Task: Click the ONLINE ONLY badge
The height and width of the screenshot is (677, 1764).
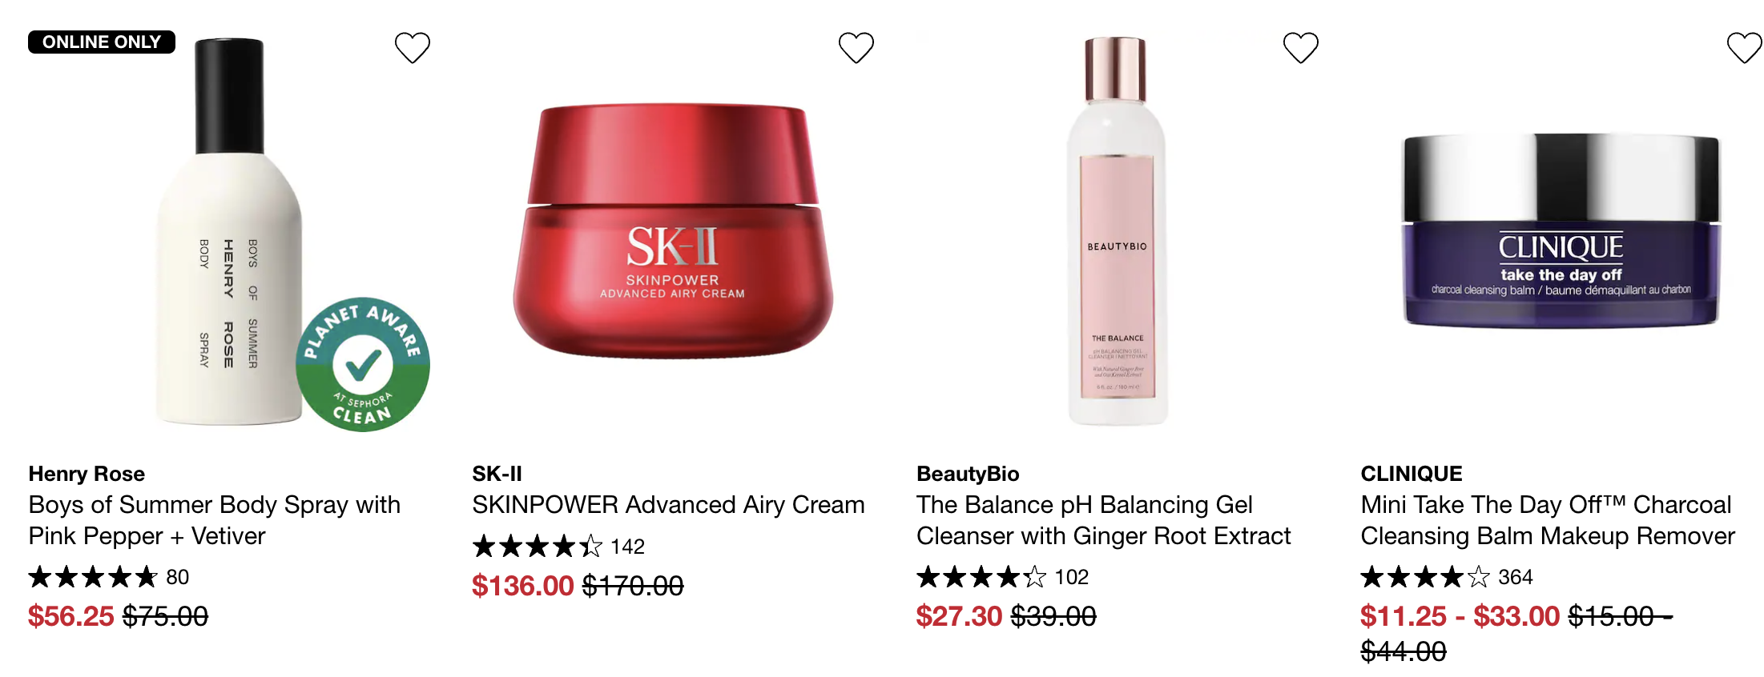Action: 102,42
